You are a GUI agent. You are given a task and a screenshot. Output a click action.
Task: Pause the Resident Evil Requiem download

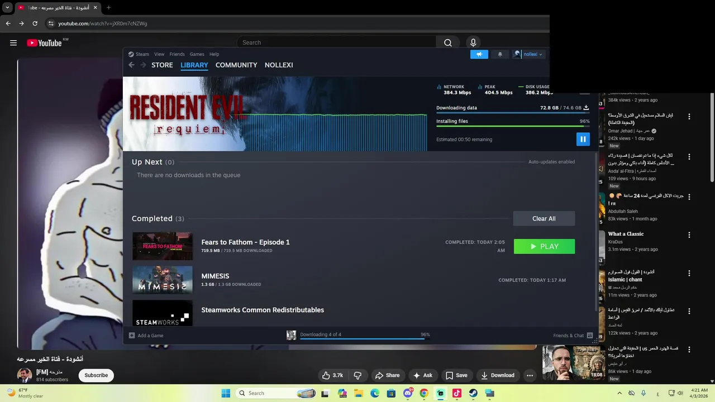pos(583,139)
